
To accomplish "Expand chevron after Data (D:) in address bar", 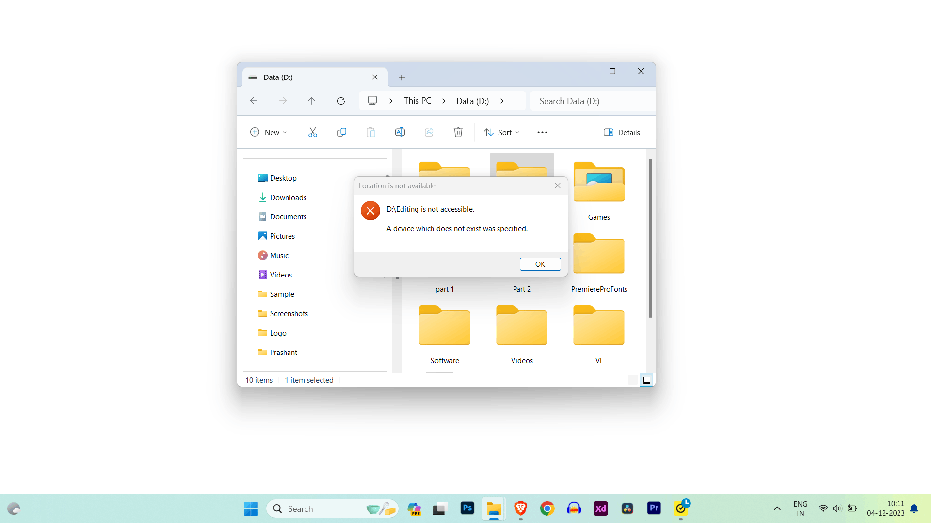I will click(x=502, y=101).
